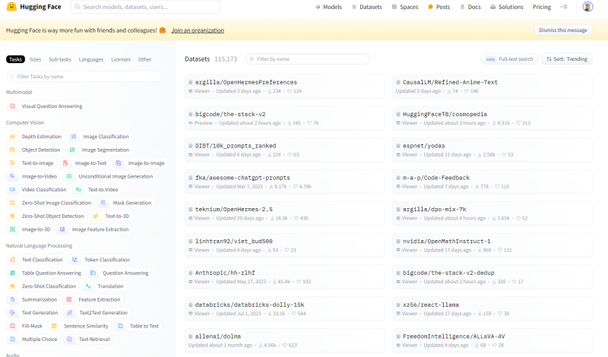
Task: Switch to the Languages filter tab
Action: [x=90, y=59]
